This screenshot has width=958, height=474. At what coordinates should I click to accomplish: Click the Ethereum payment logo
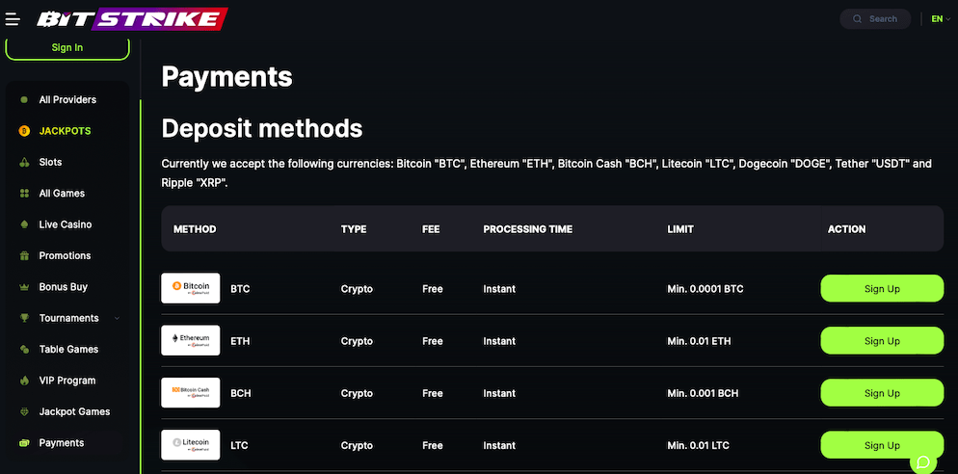pos(191,340)
